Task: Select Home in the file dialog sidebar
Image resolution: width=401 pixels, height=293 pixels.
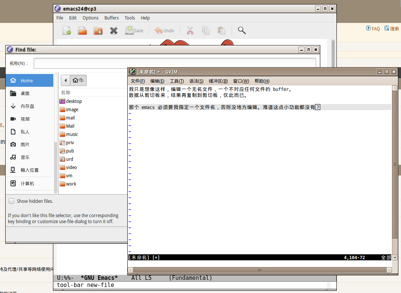Action: [30, 81]
